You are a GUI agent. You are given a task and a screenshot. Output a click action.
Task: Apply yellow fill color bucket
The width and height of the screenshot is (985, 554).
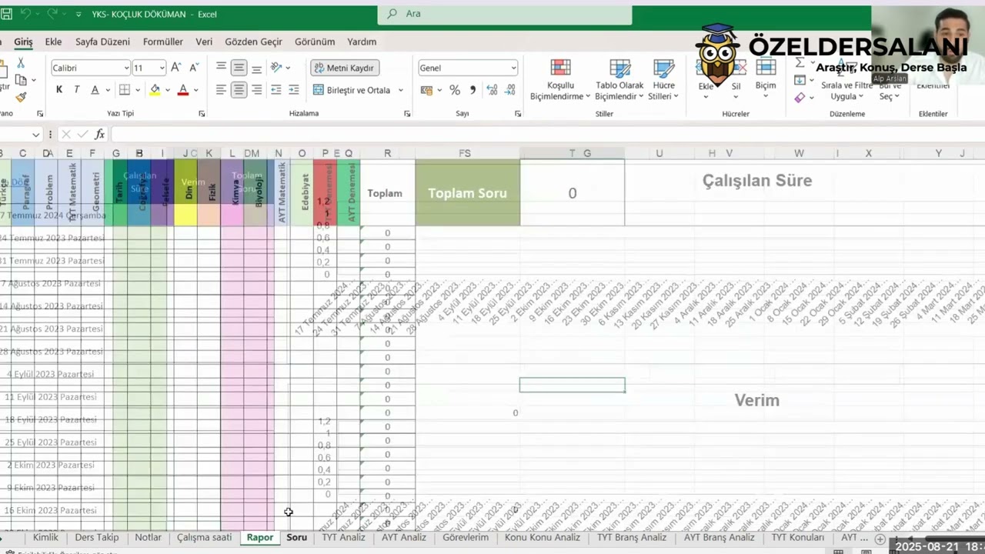[155, 90]
